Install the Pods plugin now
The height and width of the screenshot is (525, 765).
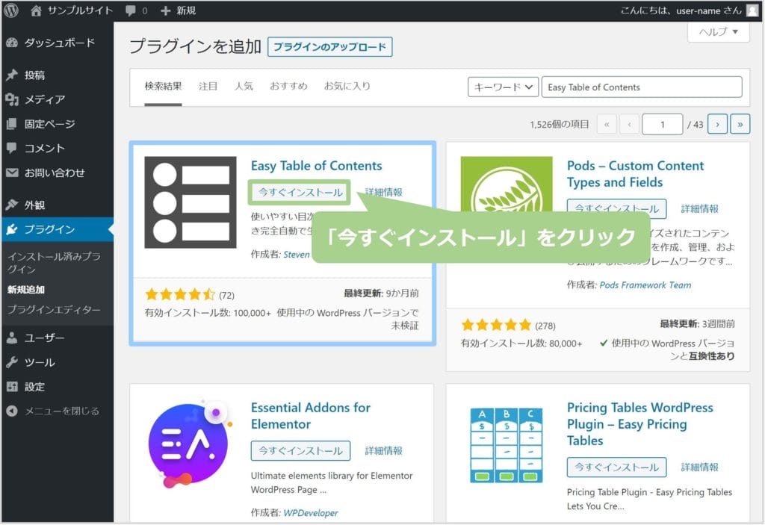tap(616, 208)
